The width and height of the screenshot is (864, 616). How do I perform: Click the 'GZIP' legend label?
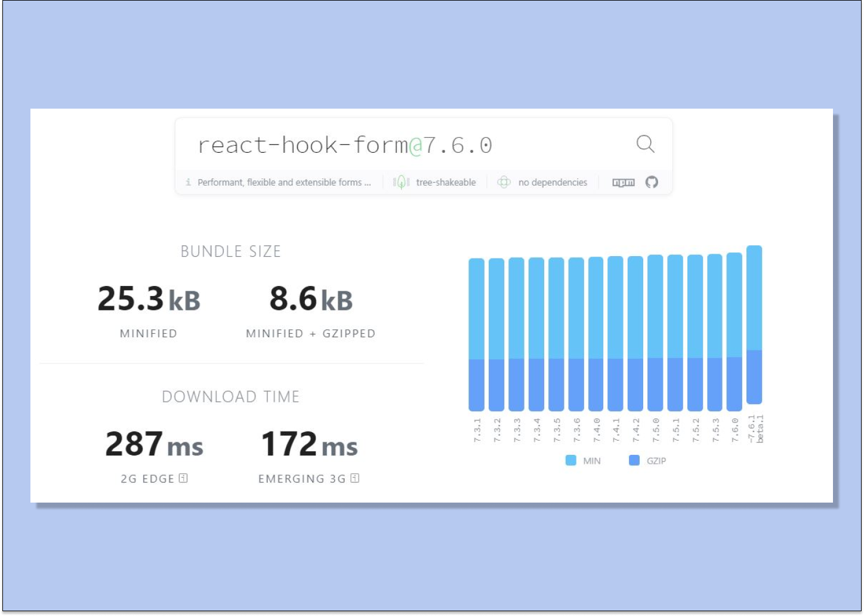click(x=656, y=461)
